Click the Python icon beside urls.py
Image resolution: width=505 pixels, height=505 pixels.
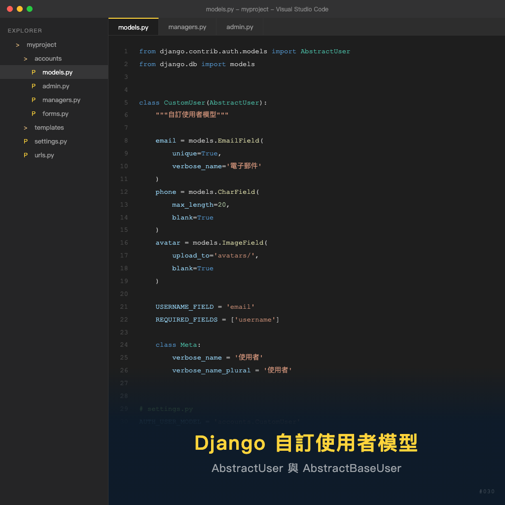click(x=26, y=155)
